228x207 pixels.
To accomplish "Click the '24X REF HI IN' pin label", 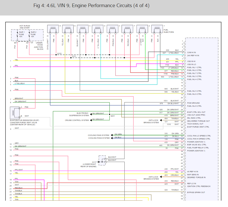I will coord(193,55).
